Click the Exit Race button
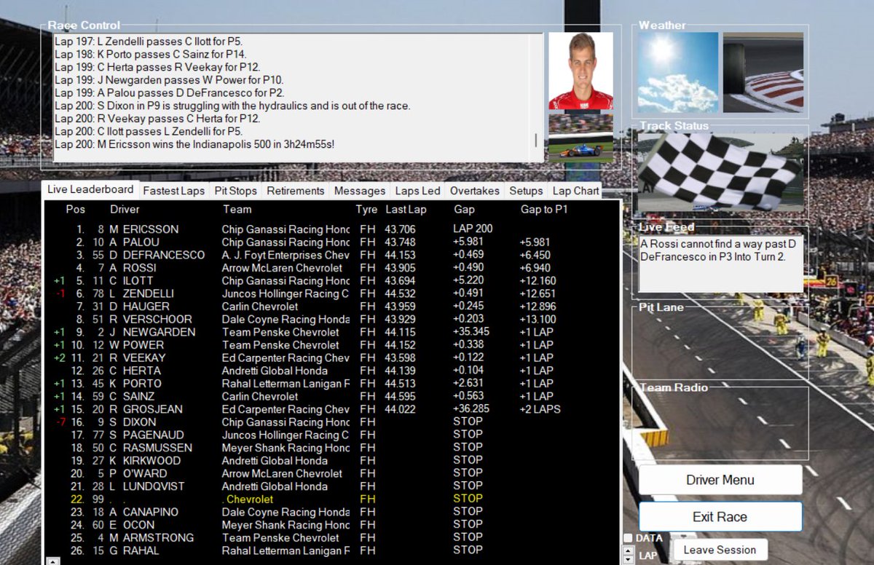This screenshot has width=874, height=565. click(720, 517)
